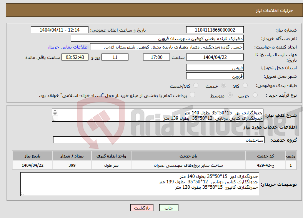Viewport: 303px width, 218px height.
Task: Click the نام خدمت column header
Action: click(x=188, y=156)
